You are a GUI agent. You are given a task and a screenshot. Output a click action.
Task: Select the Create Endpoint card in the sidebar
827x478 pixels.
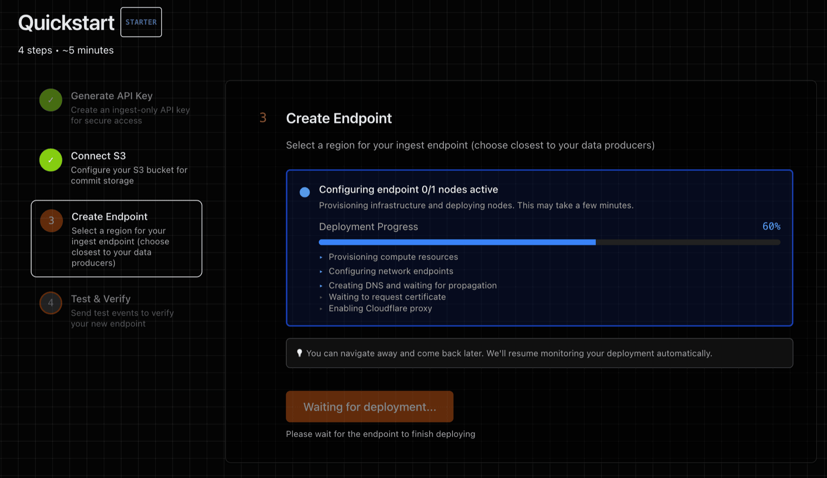tap(116, 239)
